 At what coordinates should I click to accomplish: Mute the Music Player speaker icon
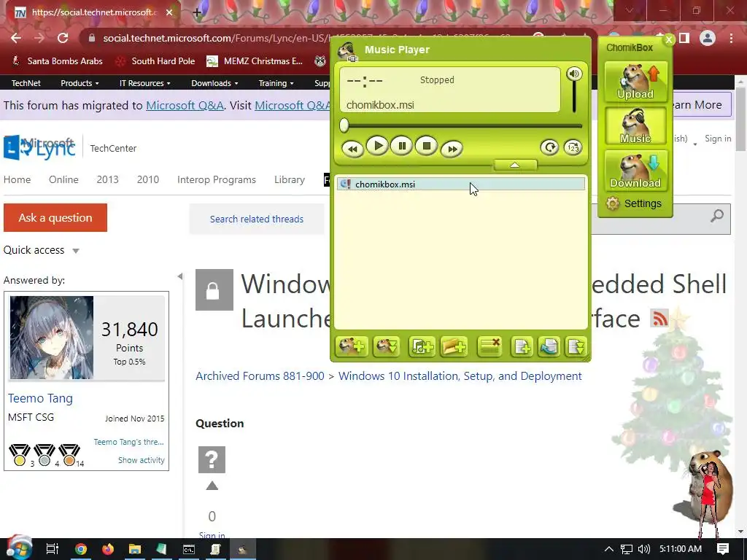(x=573, y=74)
